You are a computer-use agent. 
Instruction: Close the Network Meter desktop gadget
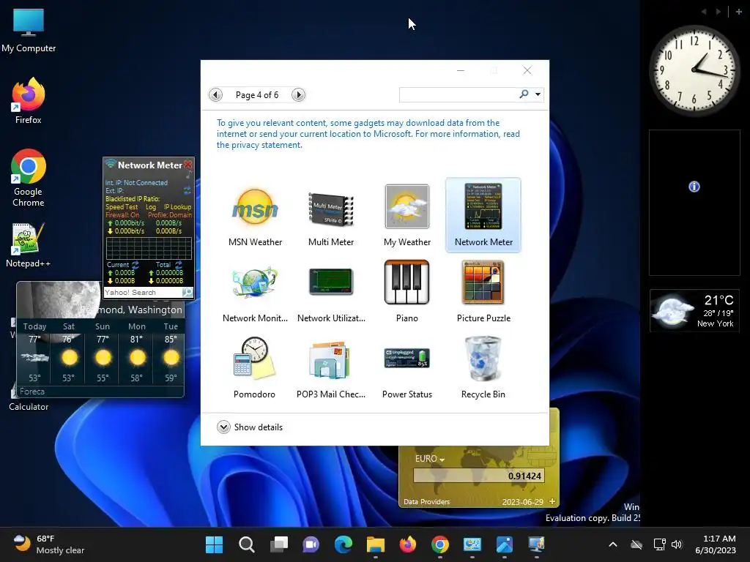[x=188, y=165]
